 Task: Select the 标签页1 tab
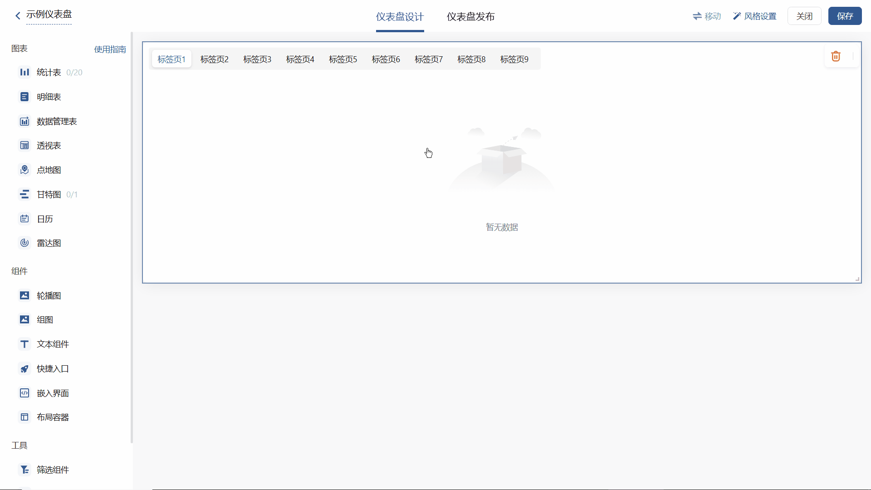tap(171, 59)
